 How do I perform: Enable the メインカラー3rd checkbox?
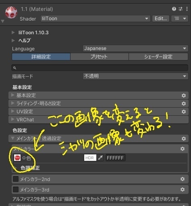[16, 189]
